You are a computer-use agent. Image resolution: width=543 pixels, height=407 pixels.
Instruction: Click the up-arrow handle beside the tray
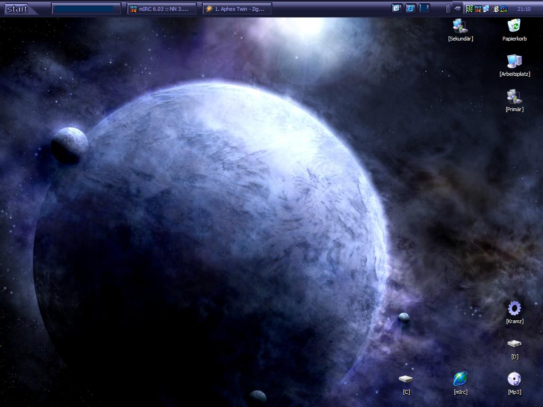[x=448, y=8]
